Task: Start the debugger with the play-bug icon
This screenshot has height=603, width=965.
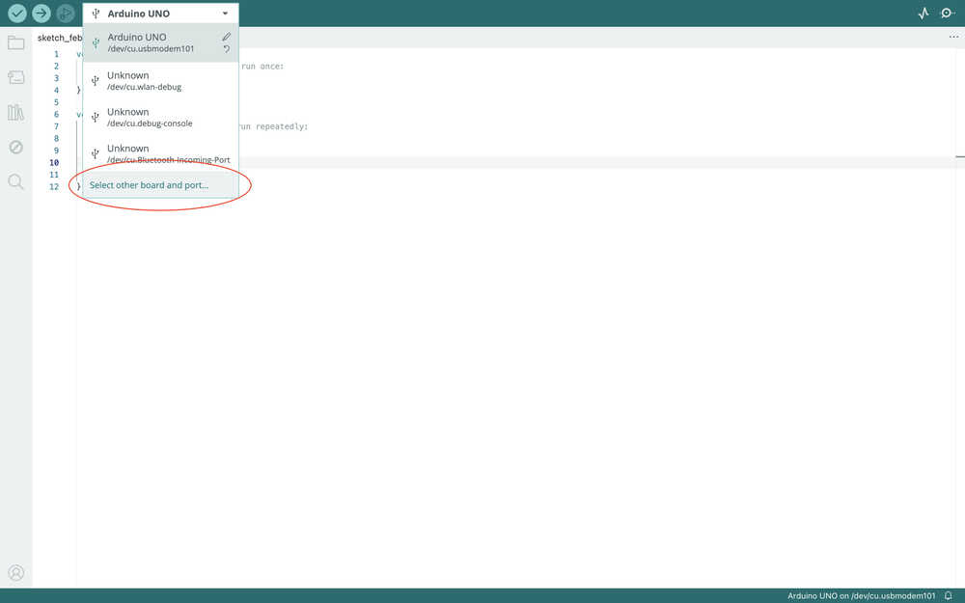Action: coord(66,13)
